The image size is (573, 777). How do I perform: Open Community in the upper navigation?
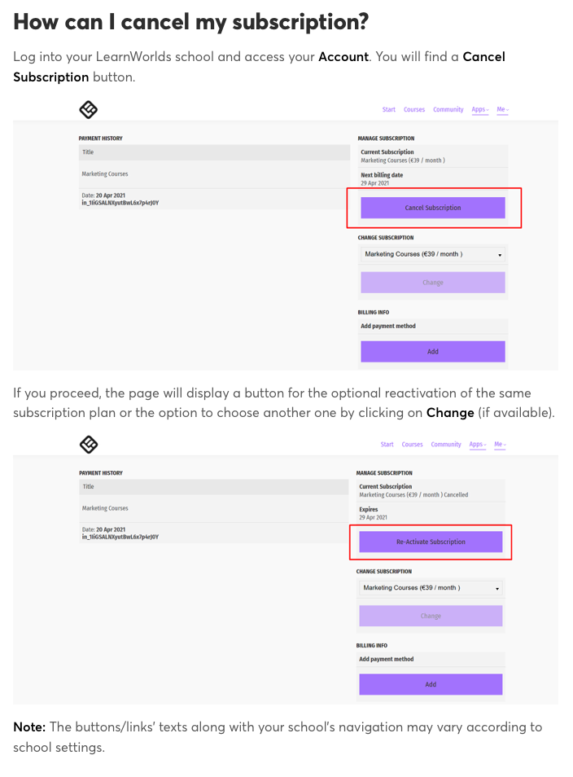[x=448, y=109]
